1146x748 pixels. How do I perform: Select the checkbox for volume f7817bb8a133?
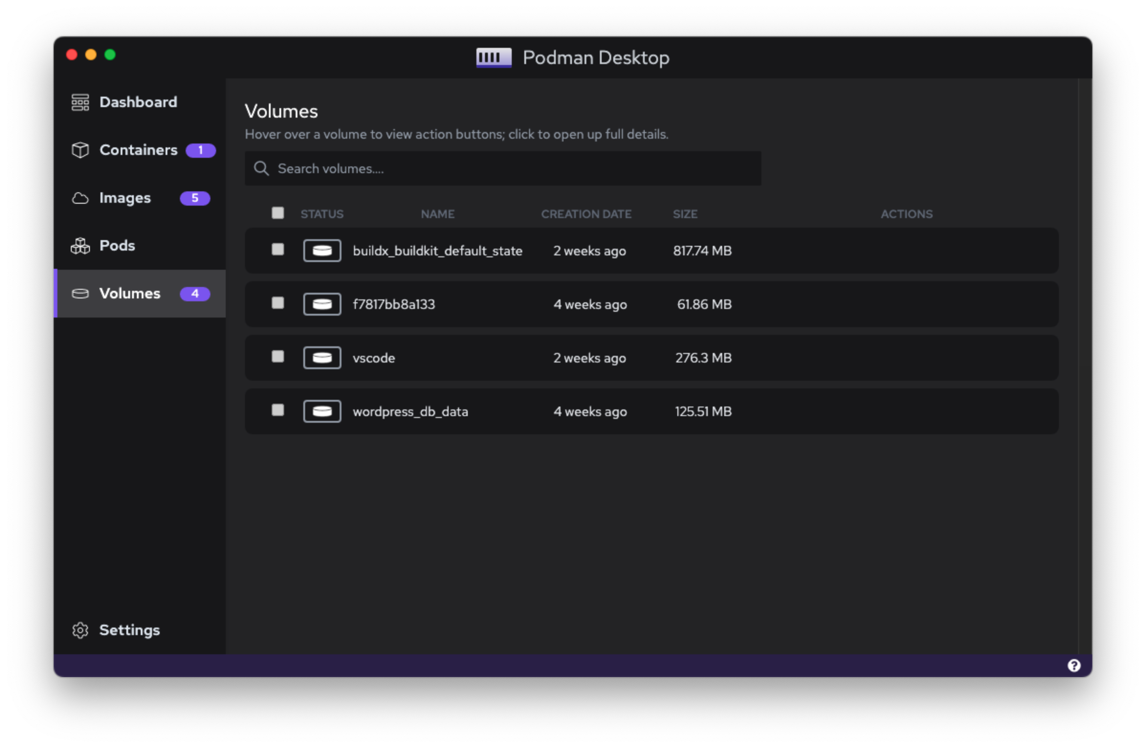coord(277,303)
